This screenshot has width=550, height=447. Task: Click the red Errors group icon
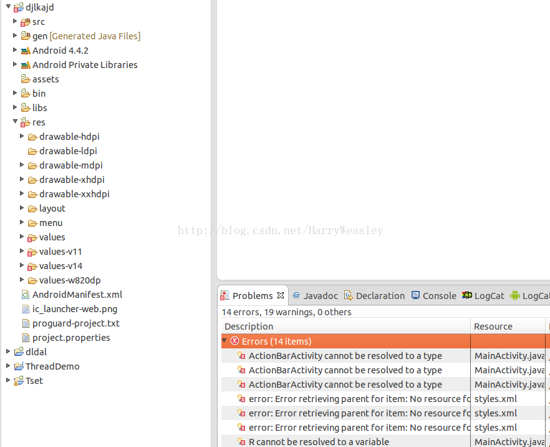(234, 341)
